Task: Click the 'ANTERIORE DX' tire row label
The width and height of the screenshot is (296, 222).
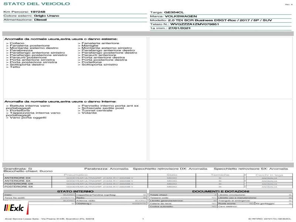Action: pyautogui.click(x=17, y=178)
